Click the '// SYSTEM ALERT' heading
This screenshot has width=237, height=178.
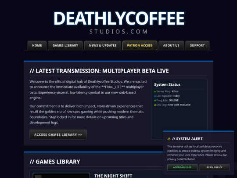(x=187, y=138)
